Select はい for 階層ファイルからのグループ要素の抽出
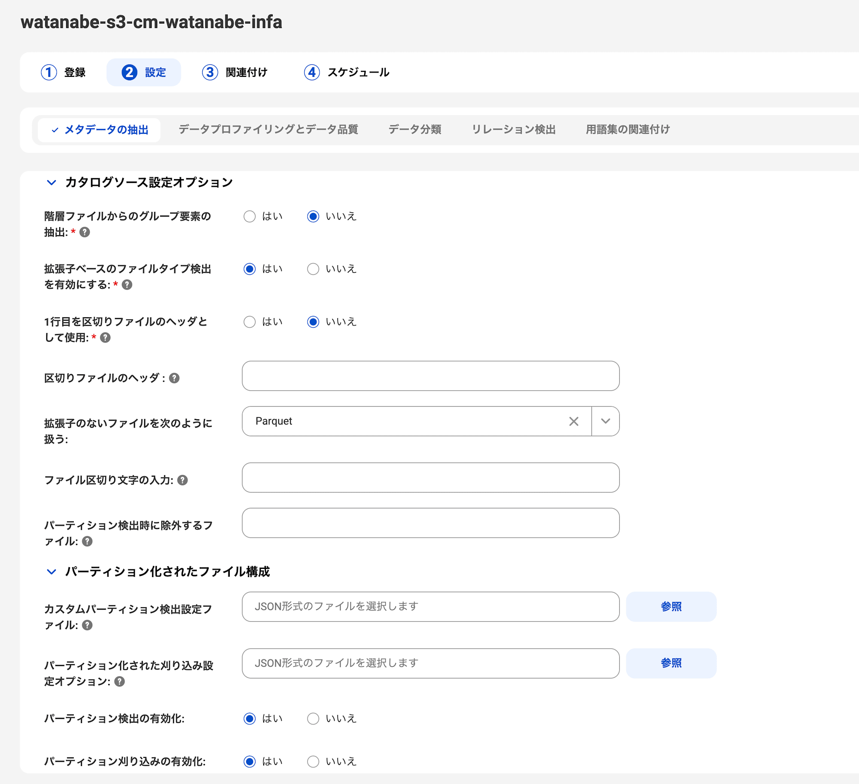The image size is (859, 784). point(250,216)
